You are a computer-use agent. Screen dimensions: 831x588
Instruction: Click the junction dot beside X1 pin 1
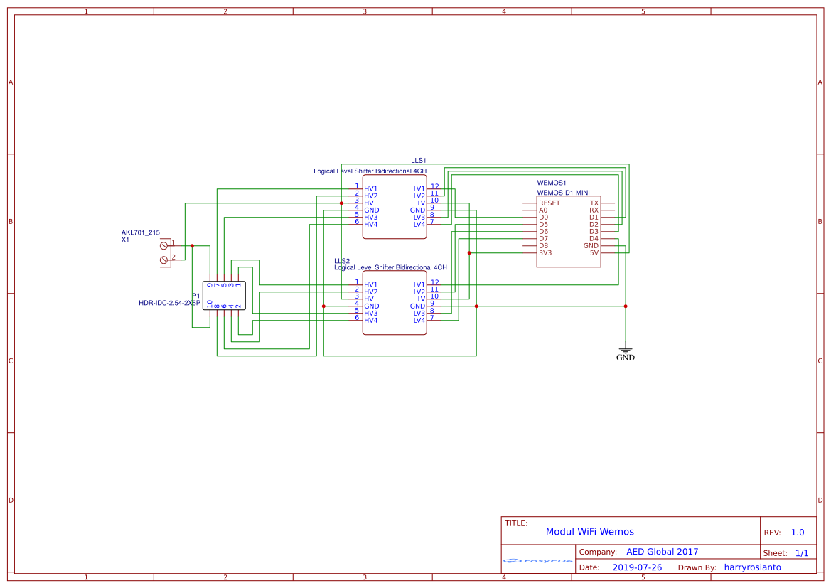point(193,246)
